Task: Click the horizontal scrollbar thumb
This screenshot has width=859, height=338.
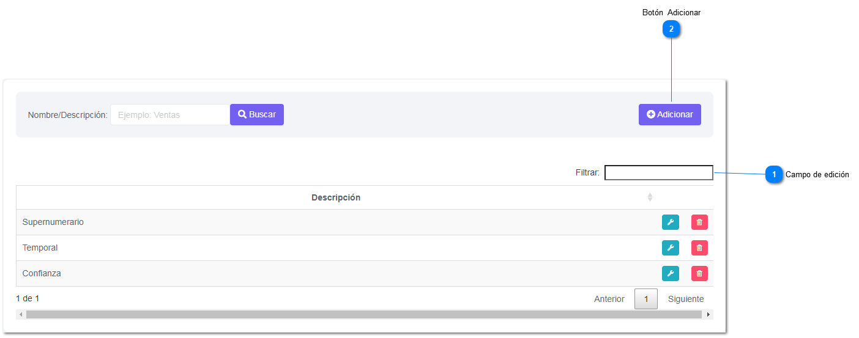Action: tap(363, 315)
